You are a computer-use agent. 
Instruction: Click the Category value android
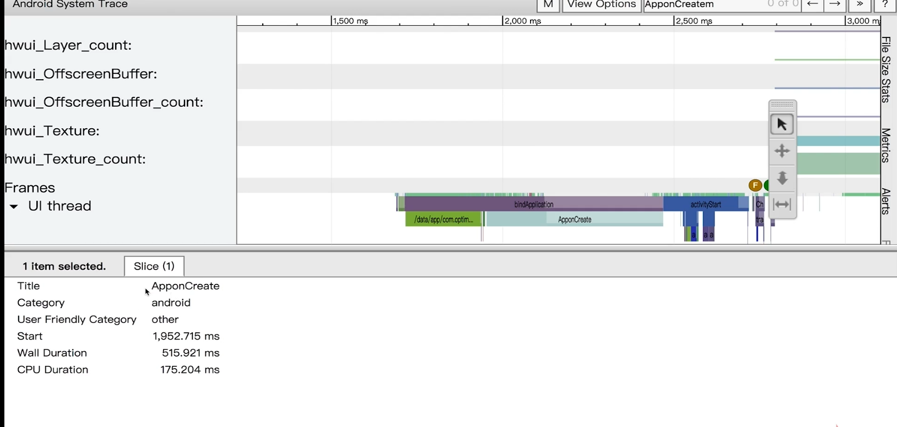[171, 303]
